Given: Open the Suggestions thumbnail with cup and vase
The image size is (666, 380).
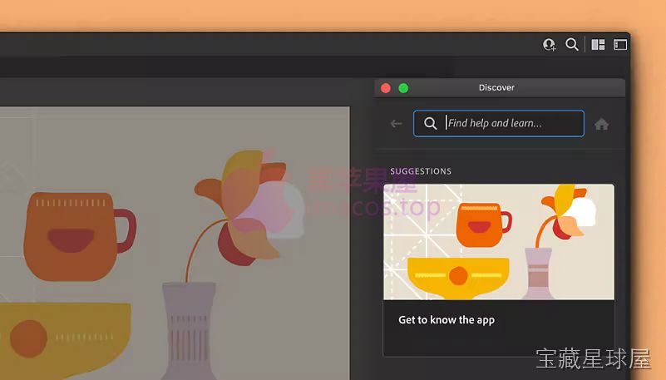Looking at the screenshot, I should click(x=499, y=242).
